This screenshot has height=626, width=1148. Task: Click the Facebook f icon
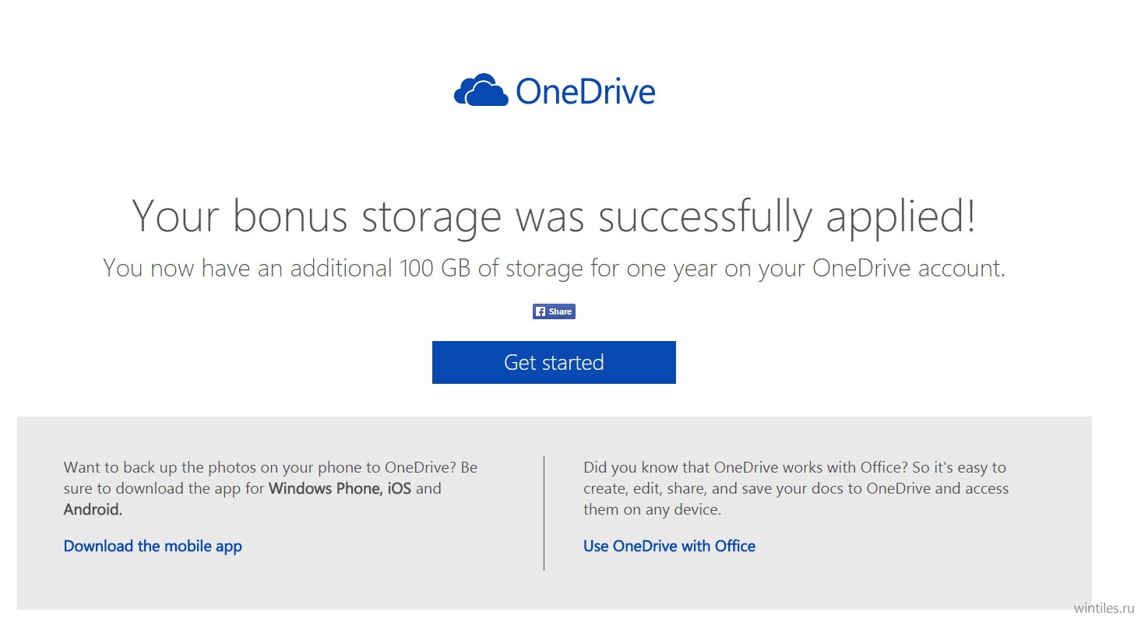[540, 311]
